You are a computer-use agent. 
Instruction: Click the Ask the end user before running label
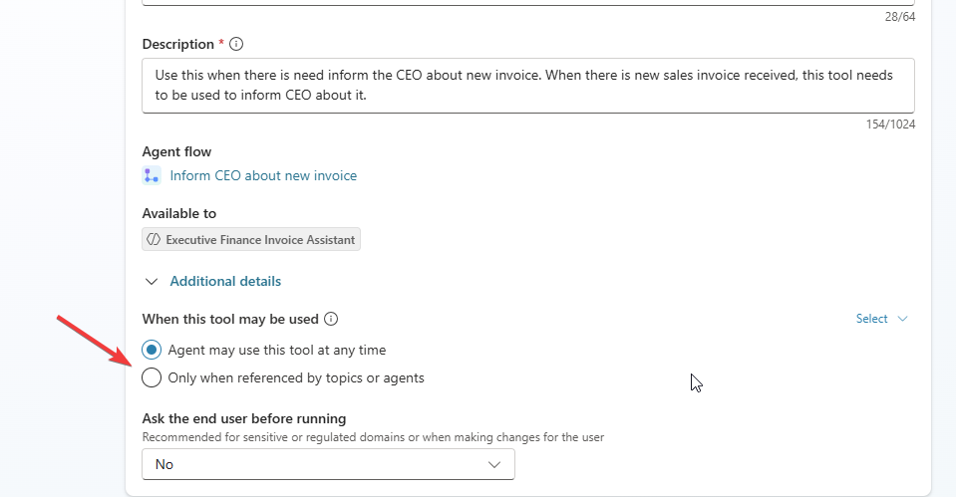(244, 418)
